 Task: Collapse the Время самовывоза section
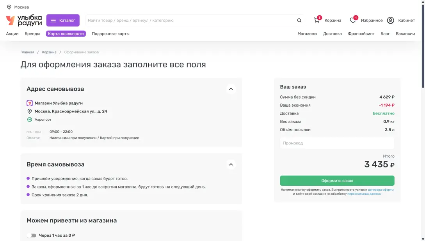[x=231, y=164]
